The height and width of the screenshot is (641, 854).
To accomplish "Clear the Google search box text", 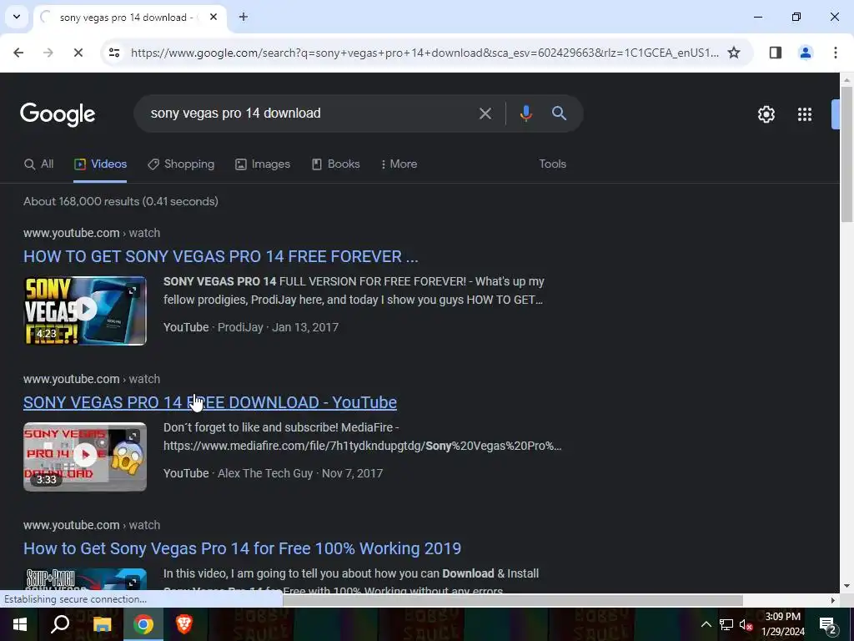I will coord(485,114).
